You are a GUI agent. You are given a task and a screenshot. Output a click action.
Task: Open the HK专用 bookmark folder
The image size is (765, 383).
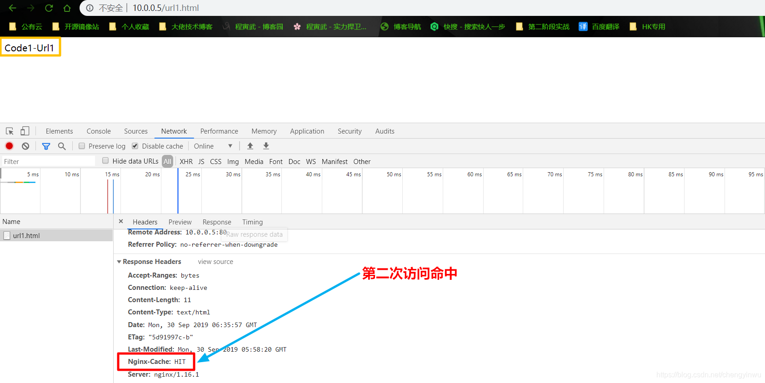click(647, 27)
